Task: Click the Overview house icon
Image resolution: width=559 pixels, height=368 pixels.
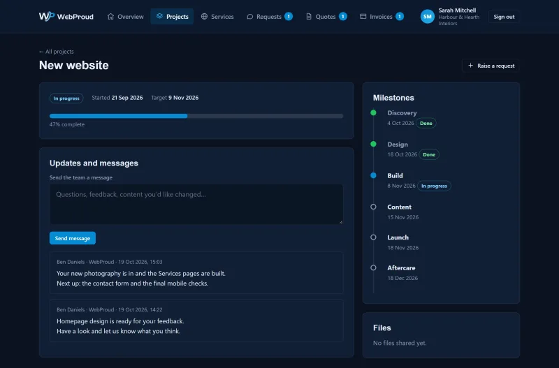Action: coord(111,16)
